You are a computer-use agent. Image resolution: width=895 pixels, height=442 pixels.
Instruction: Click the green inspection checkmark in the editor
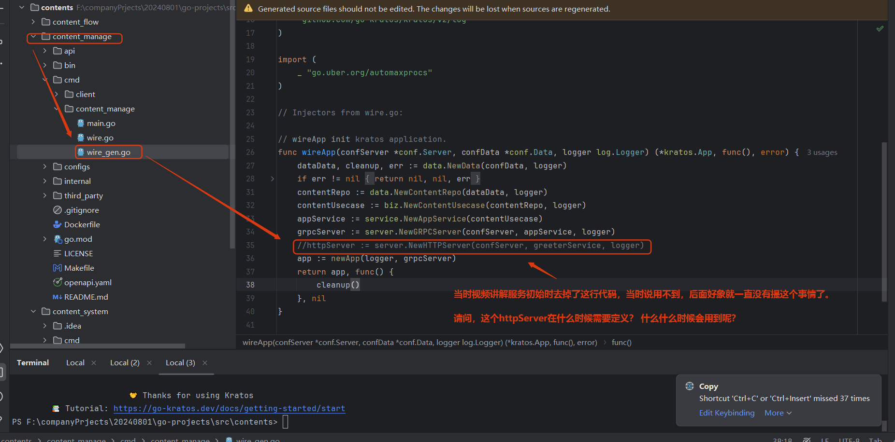[880, 29]
